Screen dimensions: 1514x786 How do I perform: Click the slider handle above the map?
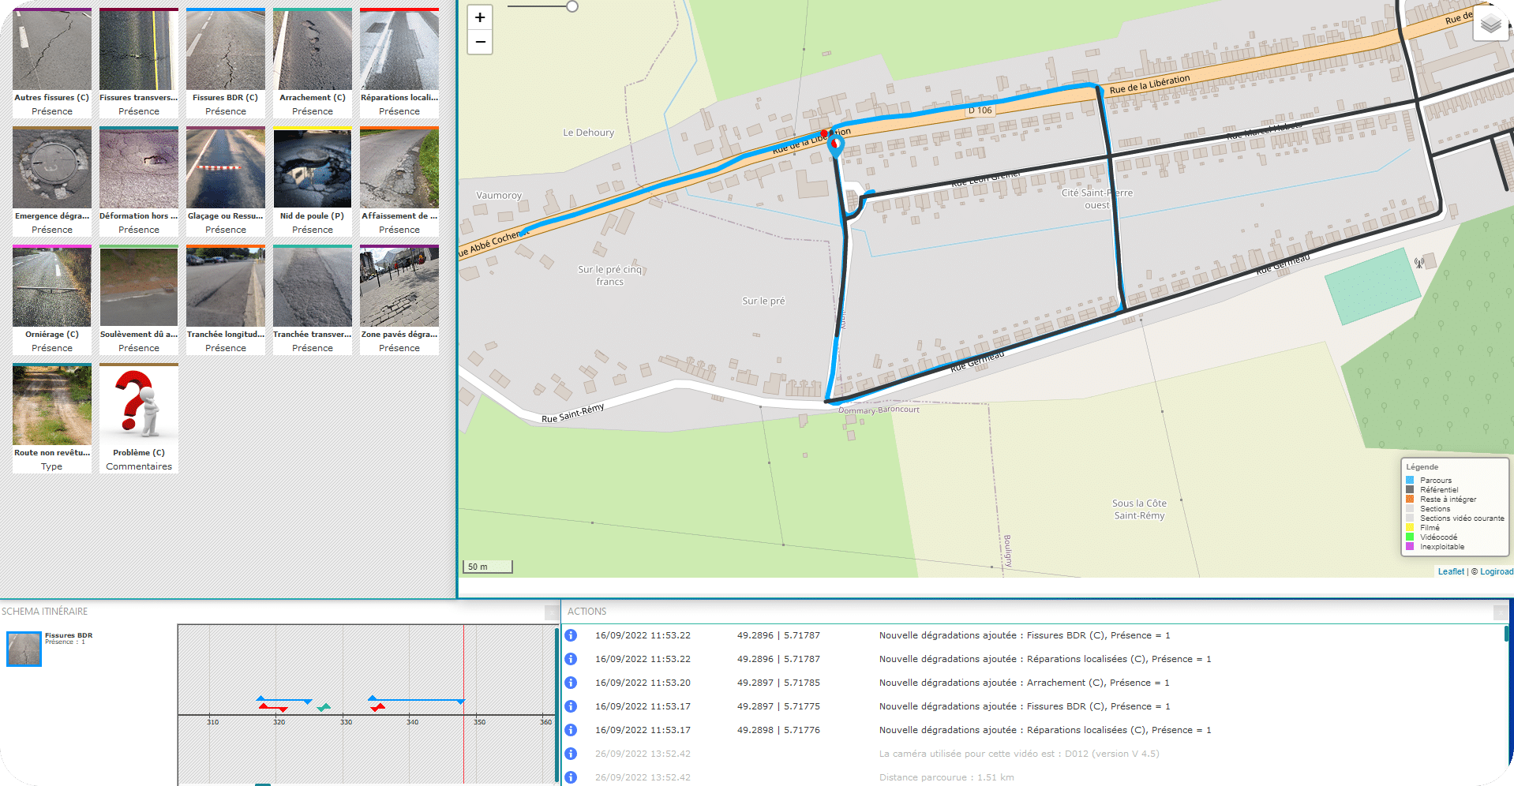(572, 6)
